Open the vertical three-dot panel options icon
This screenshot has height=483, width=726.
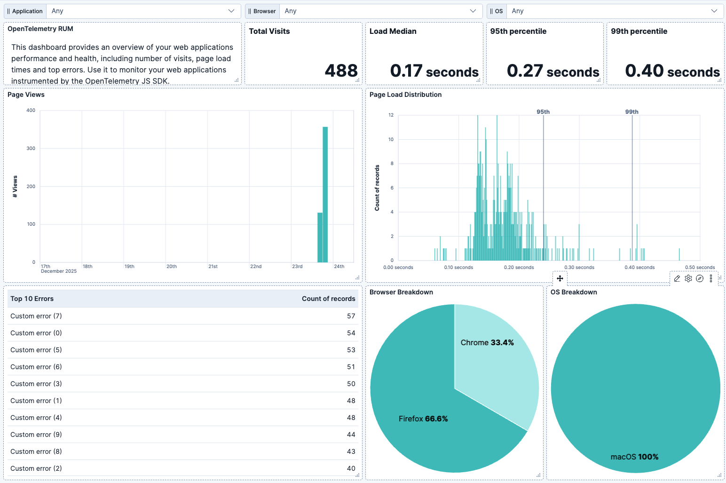[x=710, y=278]
